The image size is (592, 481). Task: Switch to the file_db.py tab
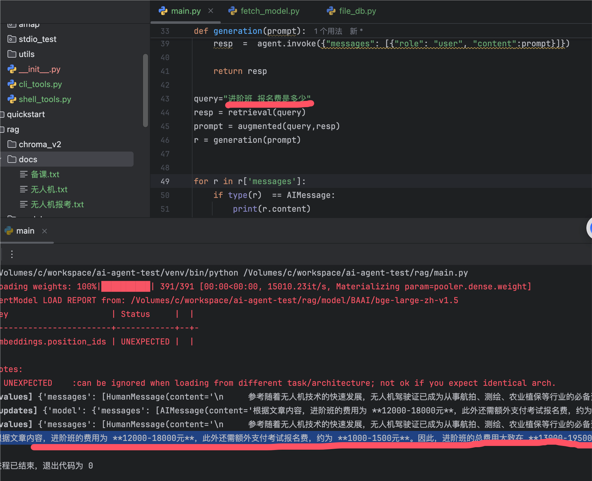click(357, 11)
